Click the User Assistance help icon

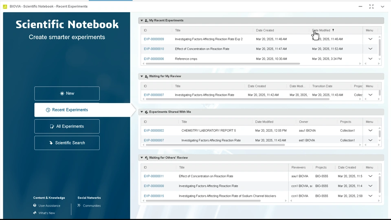[x=35, y=205]
